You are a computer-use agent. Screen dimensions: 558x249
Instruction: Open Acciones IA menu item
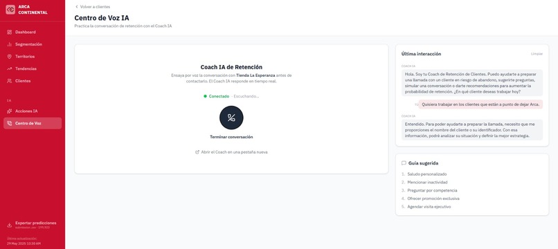click(33, 111)
